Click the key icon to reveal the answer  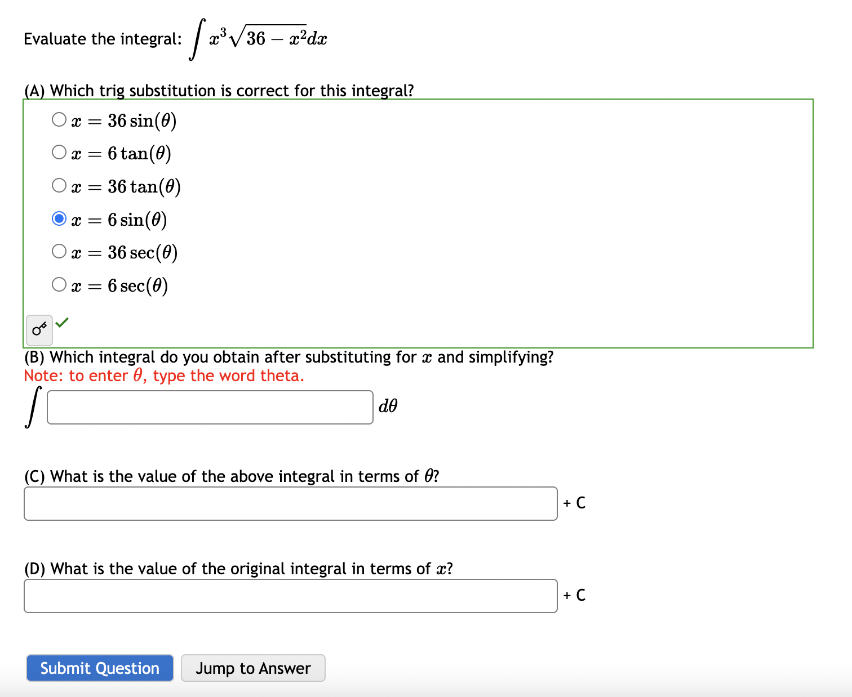click(38, 330)
